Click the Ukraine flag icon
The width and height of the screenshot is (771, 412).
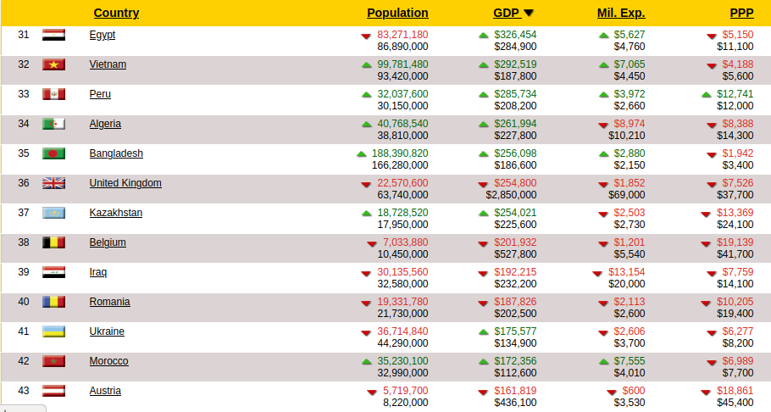53,331
